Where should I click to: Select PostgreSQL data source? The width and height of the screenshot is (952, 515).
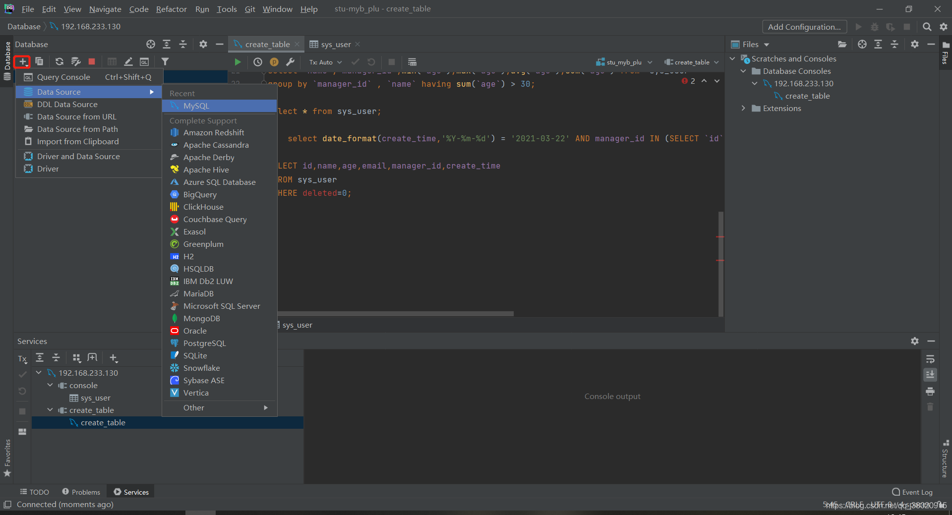[x=219, y=343]
